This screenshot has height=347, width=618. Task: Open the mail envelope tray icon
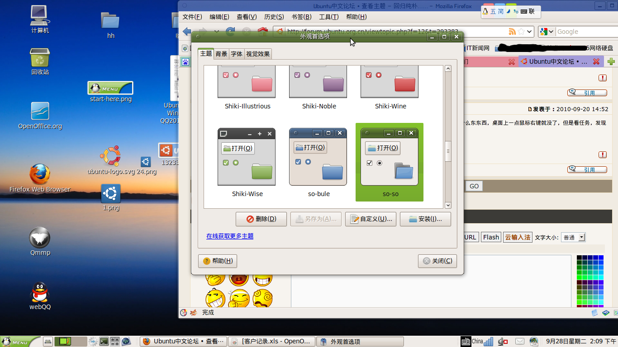(x=520, y=342)
